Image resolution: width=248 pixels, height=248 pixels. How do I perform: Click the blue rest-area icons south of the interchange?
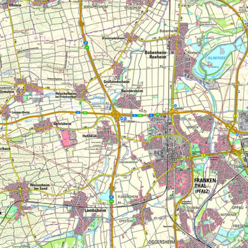point(123,118)
